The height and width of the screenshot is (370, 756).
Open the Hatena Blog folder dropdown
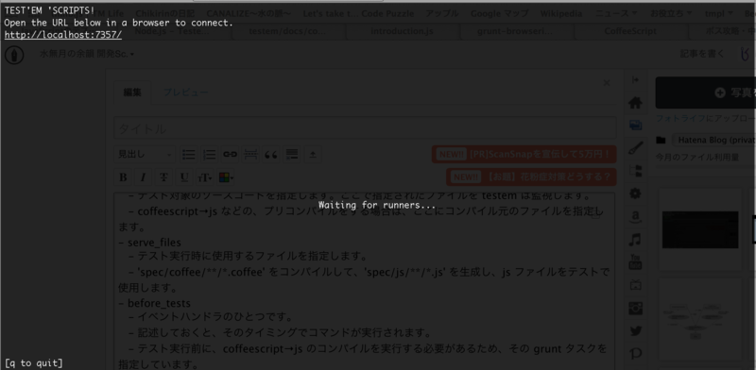[713, 140]
